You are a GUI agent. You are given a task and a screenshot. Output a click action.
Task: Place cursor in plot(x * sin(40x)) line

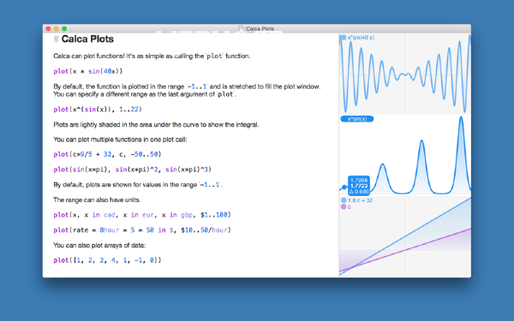point(88,71)
